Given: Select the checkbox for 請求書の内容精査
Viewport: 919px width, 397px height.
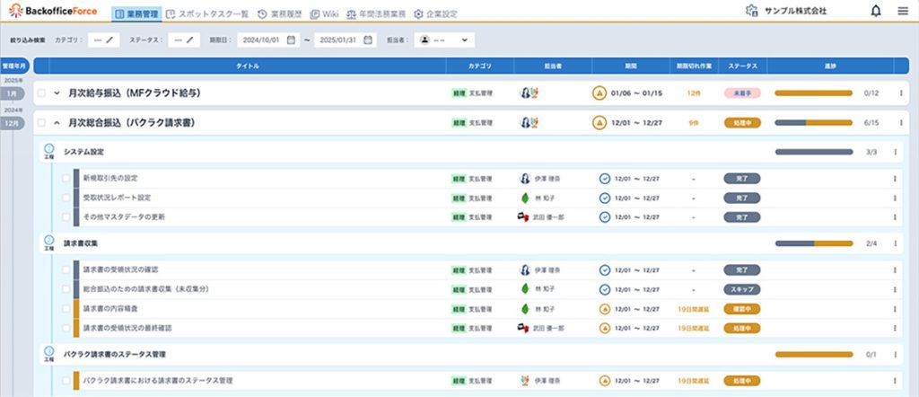Looking at the screenshot, I should pos(66,308).
